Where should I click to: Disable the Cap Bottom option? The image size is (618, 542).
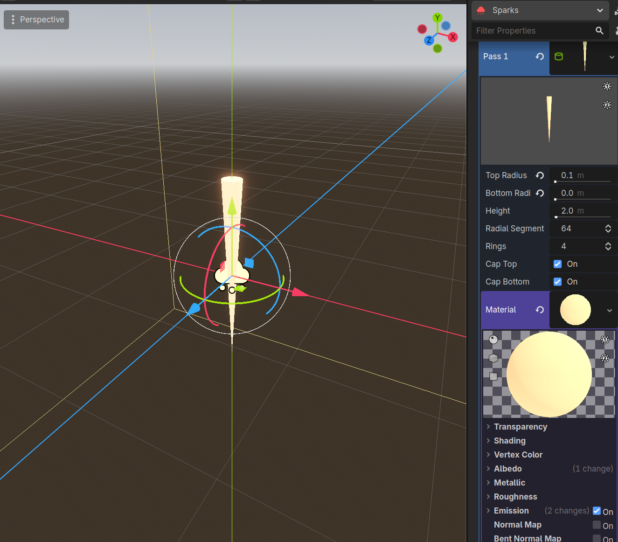coord(557,281)
